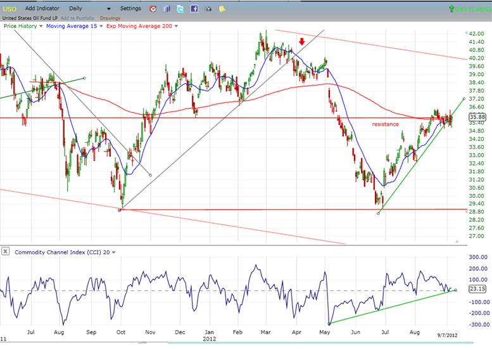The image size is (492, 350).
Task: Click Add Indicator
Action: click(42, 8)
